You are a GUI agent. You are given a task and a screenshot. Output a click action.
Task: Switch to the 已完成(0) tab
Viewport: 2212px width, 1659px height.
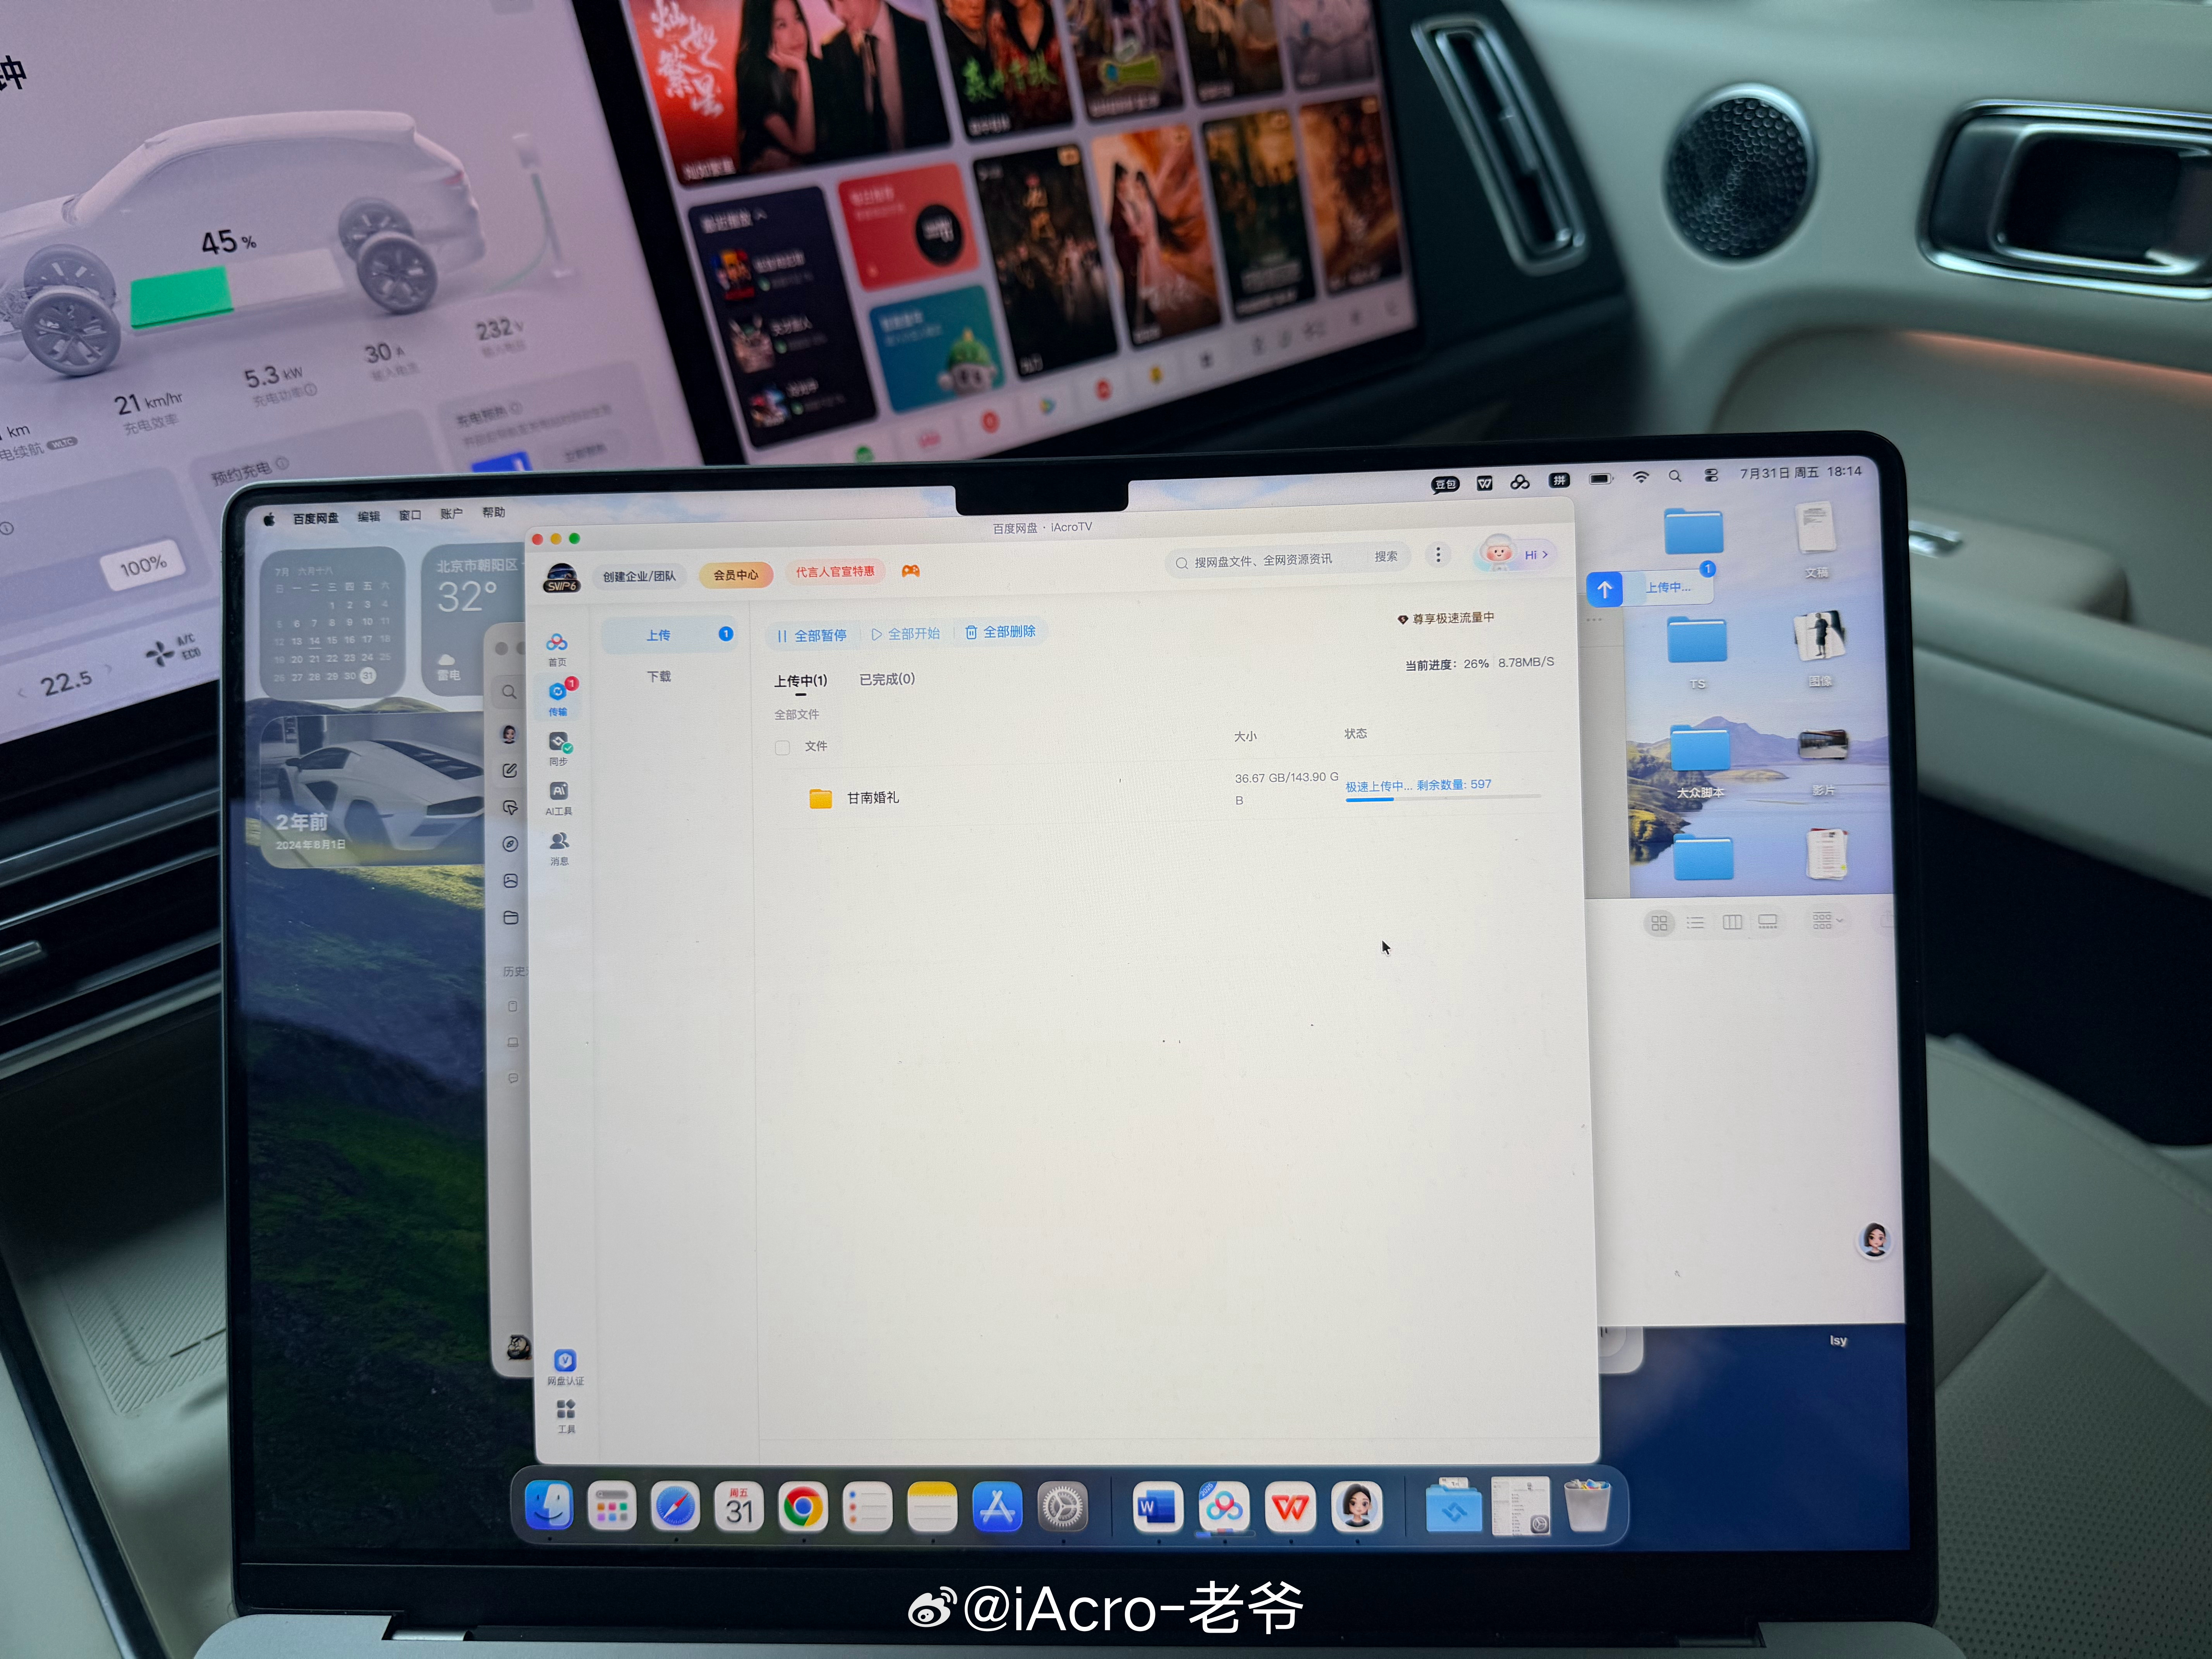pyautogui.click(x=887, y=679)
